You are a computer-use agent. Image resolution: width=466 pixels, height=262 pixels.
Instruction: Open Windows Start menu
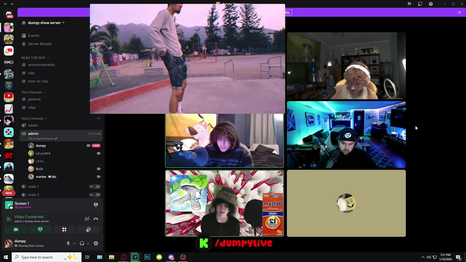[x=5, y=257]
